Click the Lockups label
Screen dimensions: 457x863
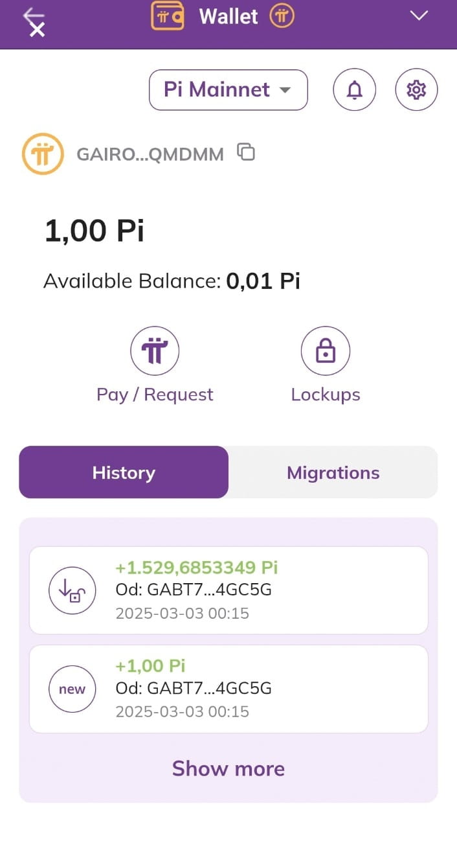[326, 395]
